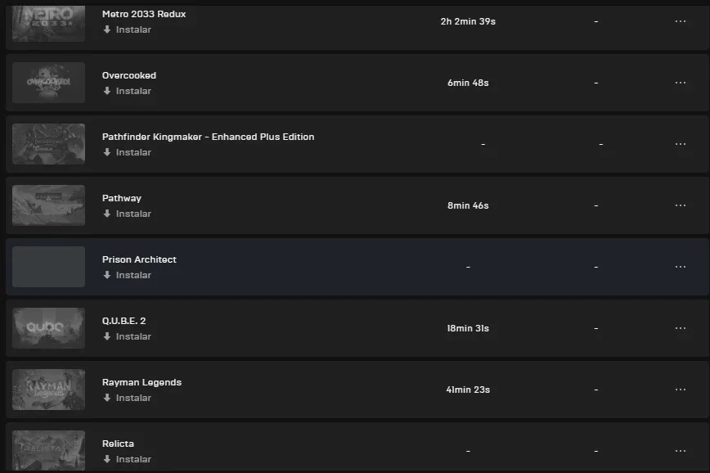Open the Pathway game title
This screenshot has width=710, height=473.
122,198
